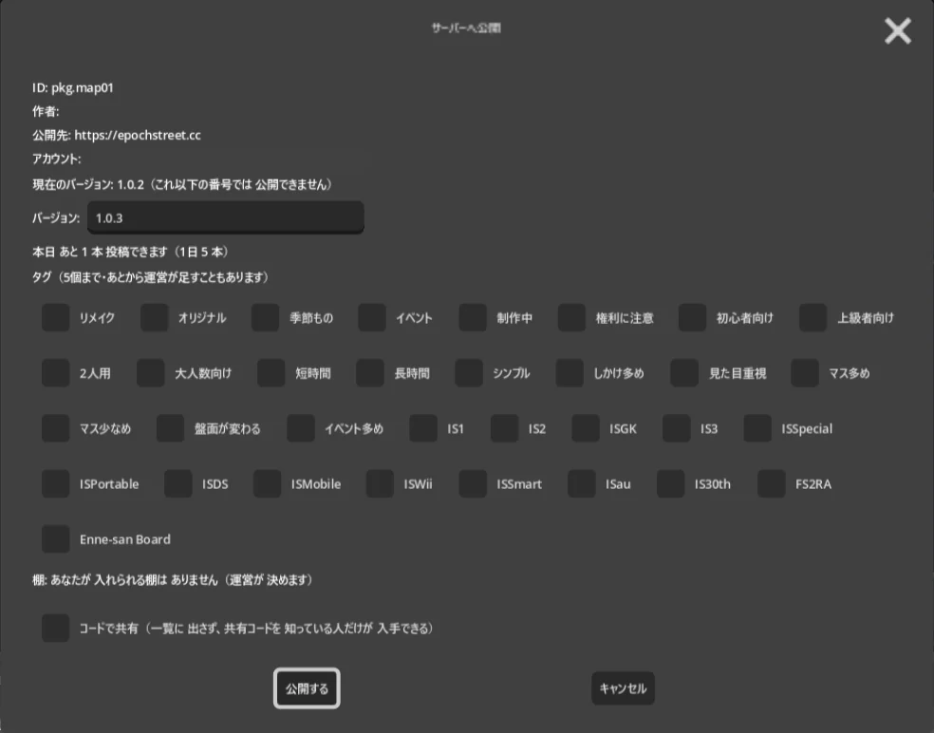Select the 制作中 tag checkbox
This screenshot has height=733, width=934.
(473, 318)
